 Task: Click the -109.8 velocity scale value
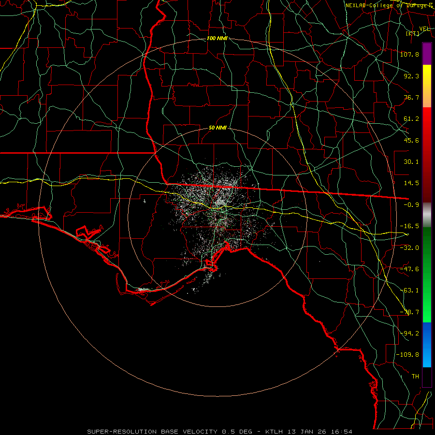pyautogui.click(x=407, y=355)
